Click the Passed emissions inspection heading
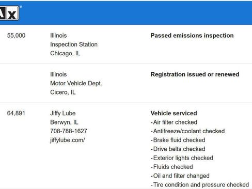 tap(192, 36)
